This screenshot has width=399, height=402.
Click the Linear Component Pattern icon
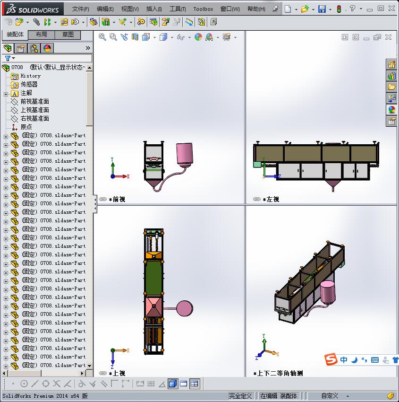pos(47,22)
